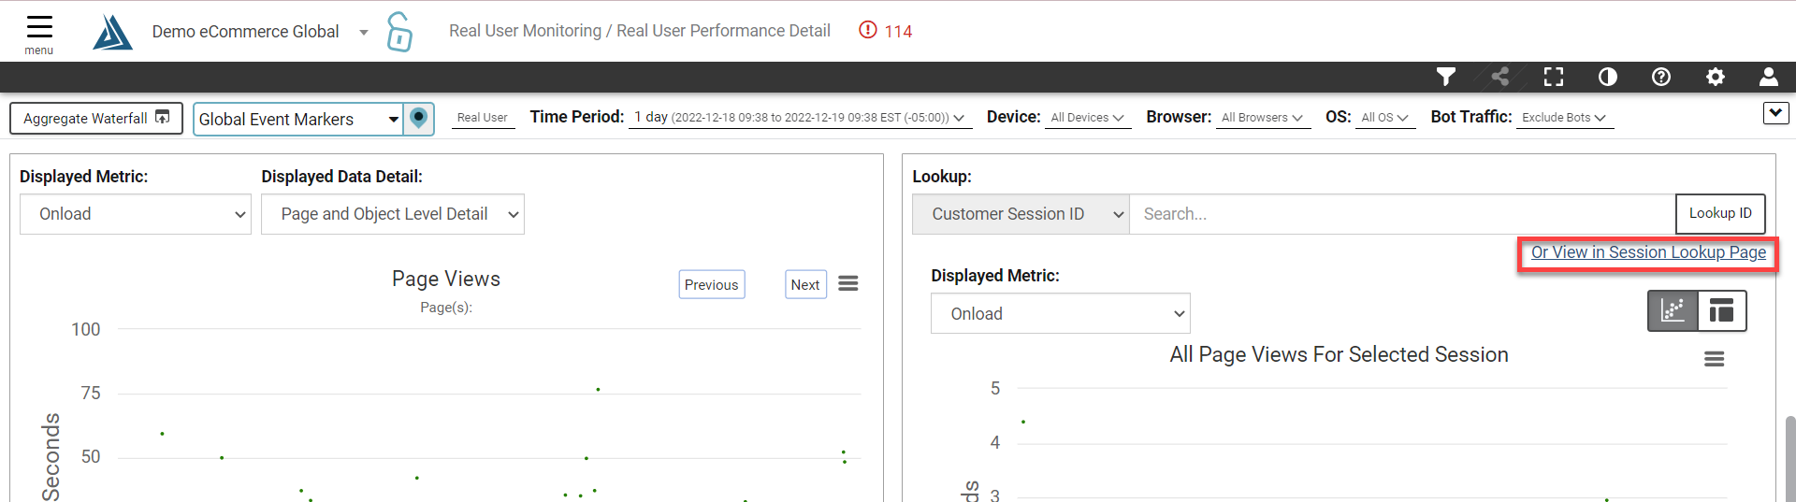Open the user profile icon
1796x502 pixels.
[1769, 77]
